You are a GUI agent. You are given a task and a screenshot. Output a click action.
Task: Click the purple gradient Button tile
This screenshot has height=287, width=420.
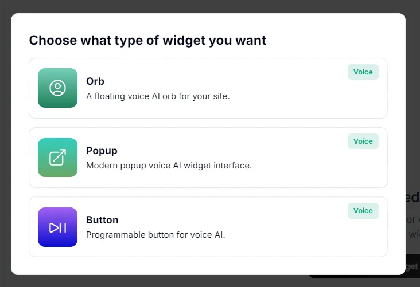(x=57, y=227)
